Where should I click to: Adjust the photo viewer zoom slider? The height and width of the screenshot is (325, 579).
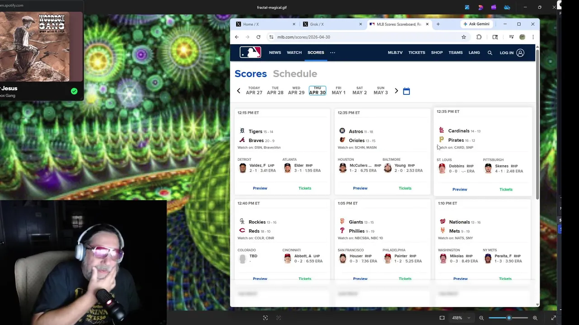508,318
